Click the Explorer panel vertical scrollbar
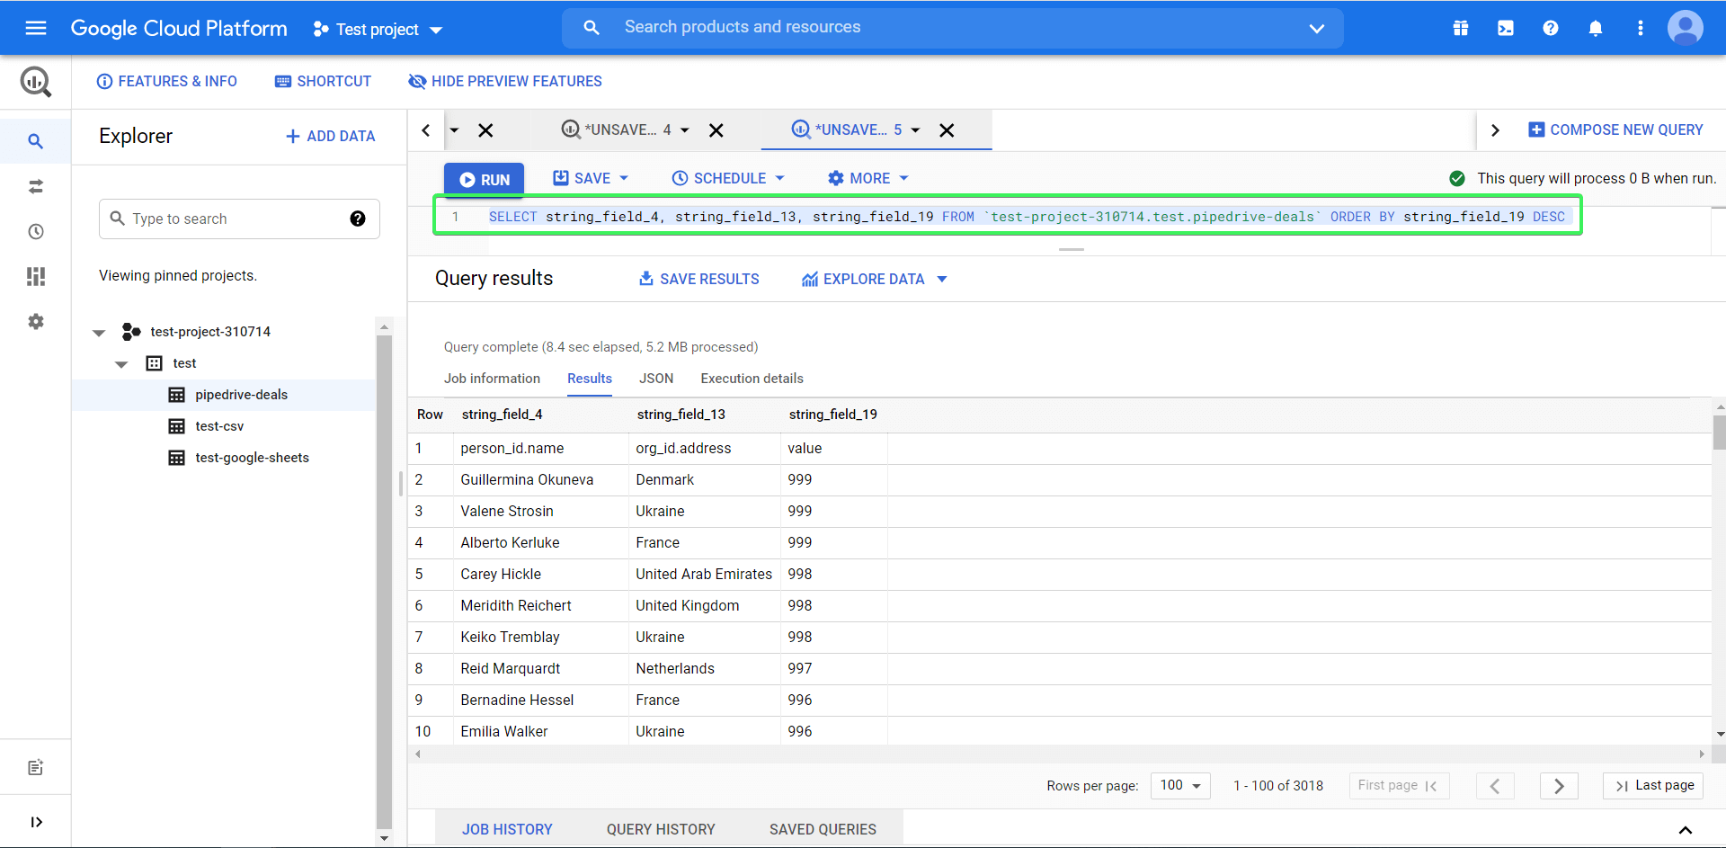This screenshot has height=848, width=1726. pyautogui.click(x=384, y=583)
